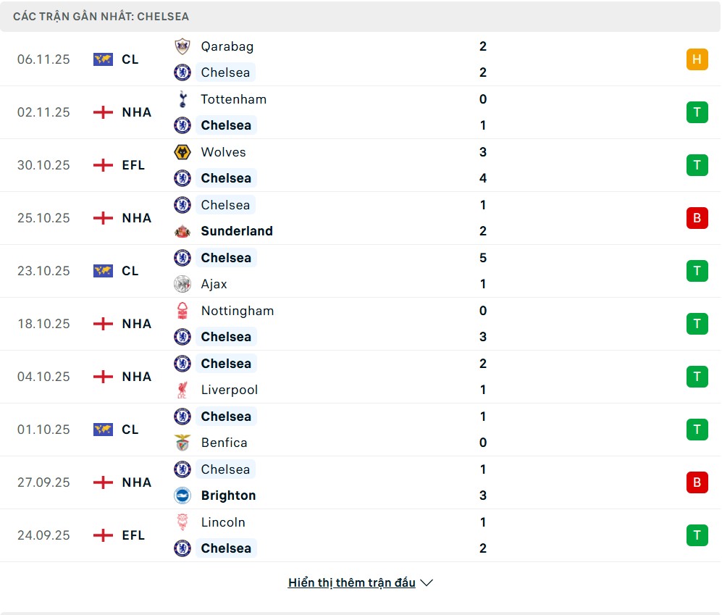The image size is (722, 615).
Task: Click the Tottenham club crest icon
Action: [x=182, y=99]
